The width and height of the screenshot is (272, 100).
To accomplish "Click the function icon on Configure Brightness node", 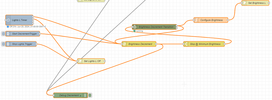I will pos(196,20).
